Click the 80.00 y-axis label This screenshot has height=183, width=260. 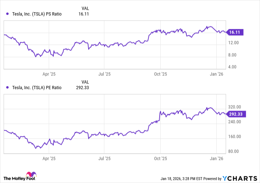pyautogui.click(x=234, y=151)
